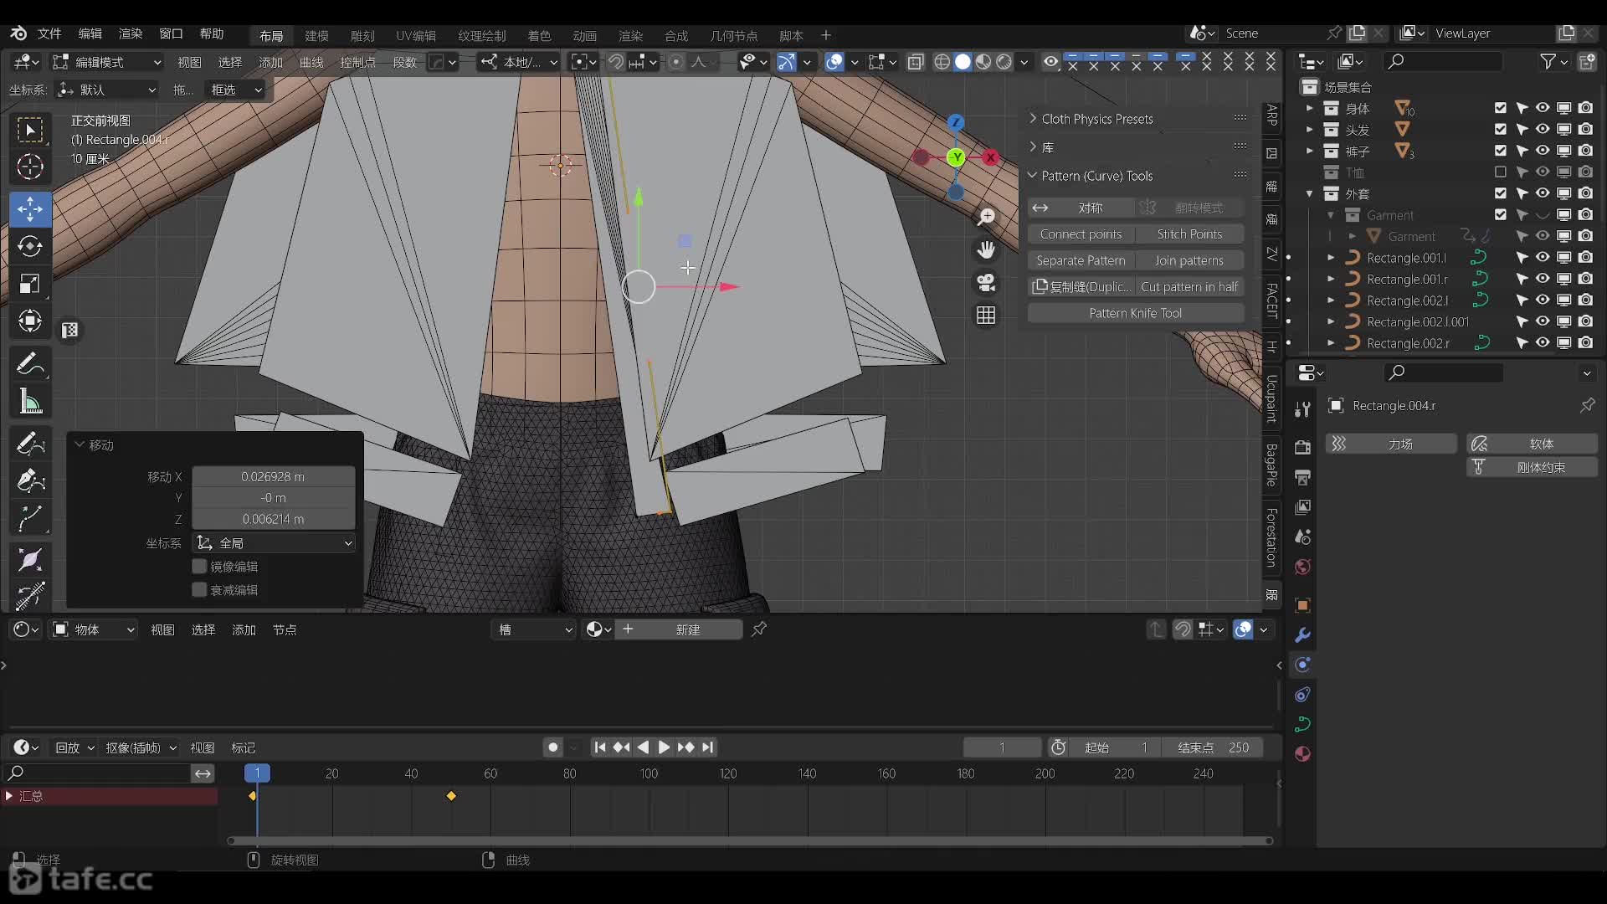
Task: Select the Move tool
Action: coord(30,209)
